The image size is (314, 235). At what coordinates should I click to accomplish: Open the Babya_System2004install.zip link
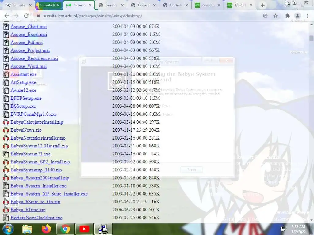tap(40, 178)
